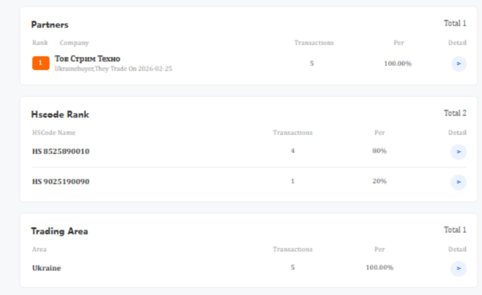482x295 pixels.
Task: Open detail arrow for Ukraine trading area
Action: [459, 268]
